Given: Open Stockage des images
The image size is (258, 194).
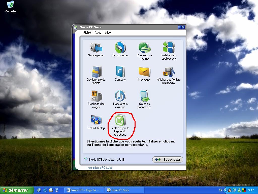Looking at the screenshot, I should coord(96,96).
